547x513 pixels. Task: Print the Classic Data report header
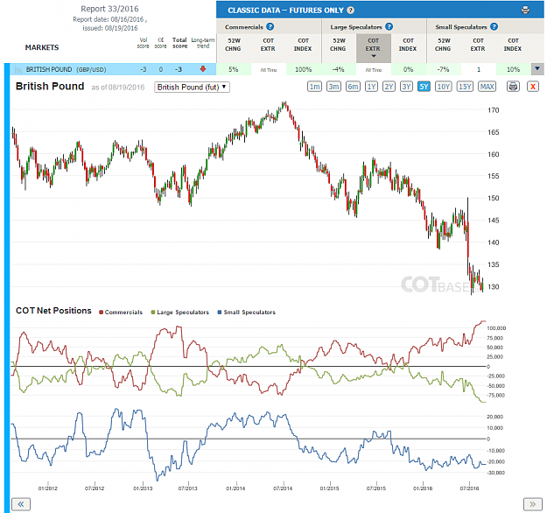524,11
